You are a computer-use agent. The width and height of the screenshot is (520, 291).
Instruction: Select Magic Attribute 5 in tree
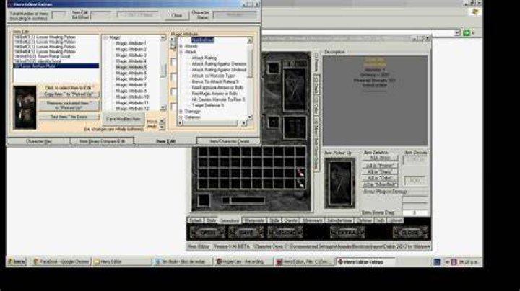(131, 67)
